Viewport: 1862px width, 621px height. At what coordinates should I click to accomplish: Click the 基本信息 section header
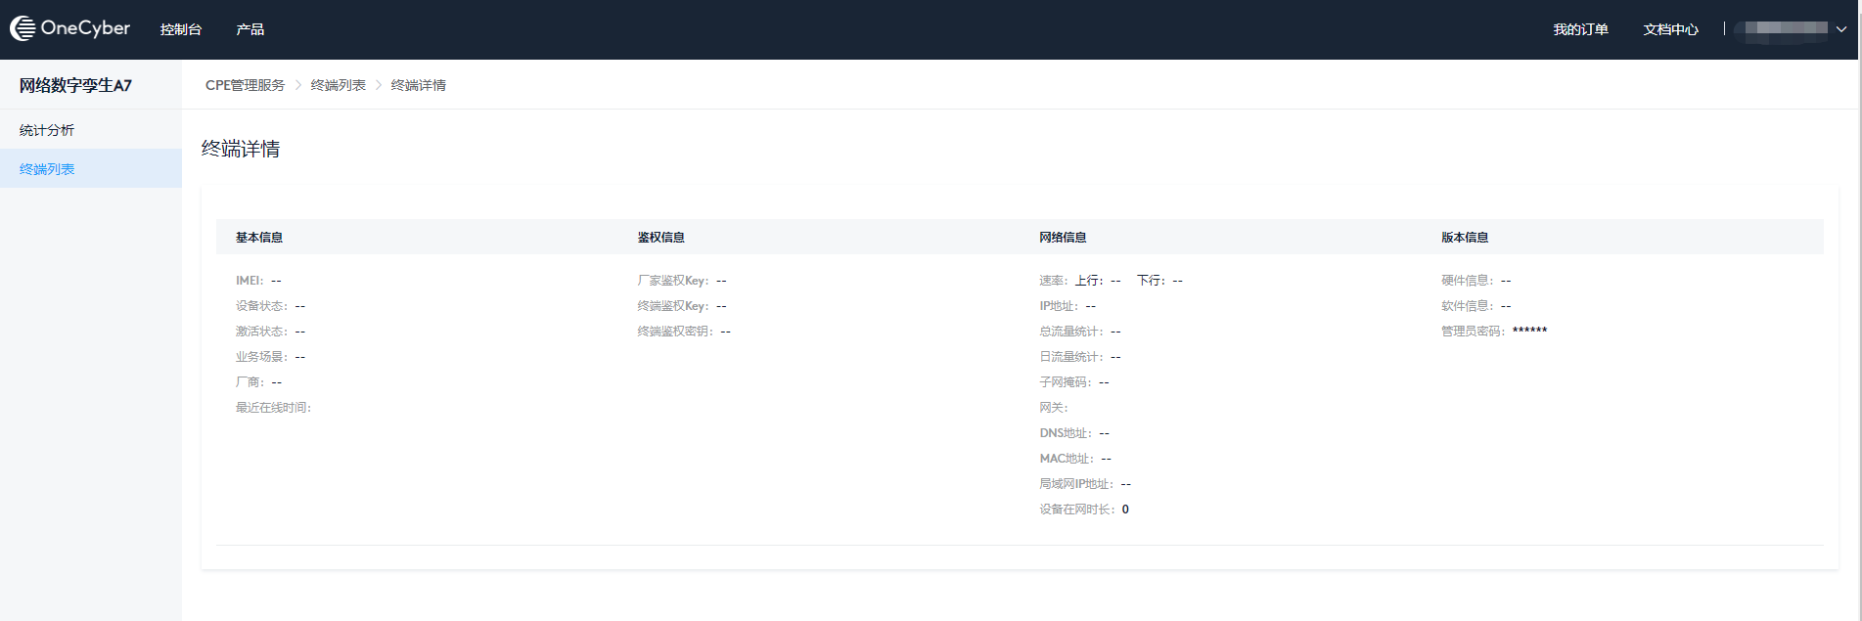click(259, 238)
